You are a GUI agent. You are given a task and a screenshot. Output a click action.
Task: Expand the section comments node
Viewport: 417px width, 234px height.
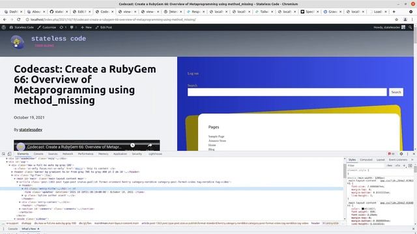20,209
